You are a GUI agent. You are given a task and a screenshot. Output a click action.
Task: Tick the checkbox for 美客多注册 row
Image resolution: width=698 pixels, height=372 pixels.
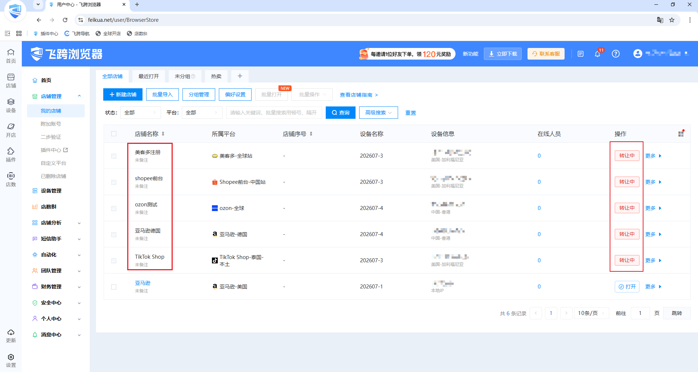(x=114, y=156)
